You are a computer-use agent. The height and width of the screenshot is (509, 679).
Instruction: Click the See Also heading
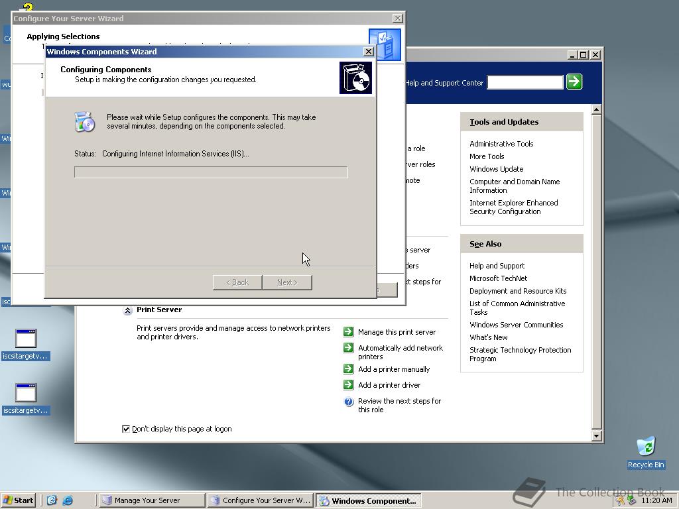[485, 244]
